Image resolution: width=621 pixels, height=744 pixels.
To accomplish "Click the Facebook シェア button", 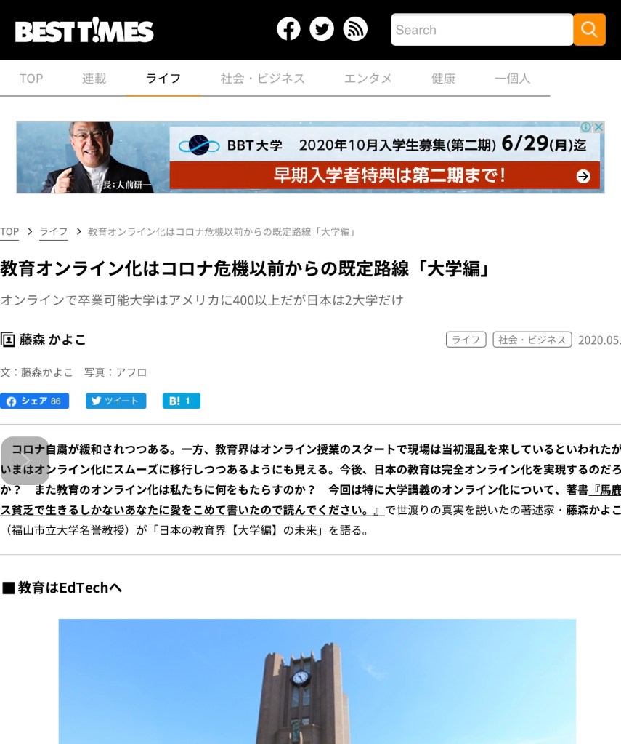I will tap(35, 401).
